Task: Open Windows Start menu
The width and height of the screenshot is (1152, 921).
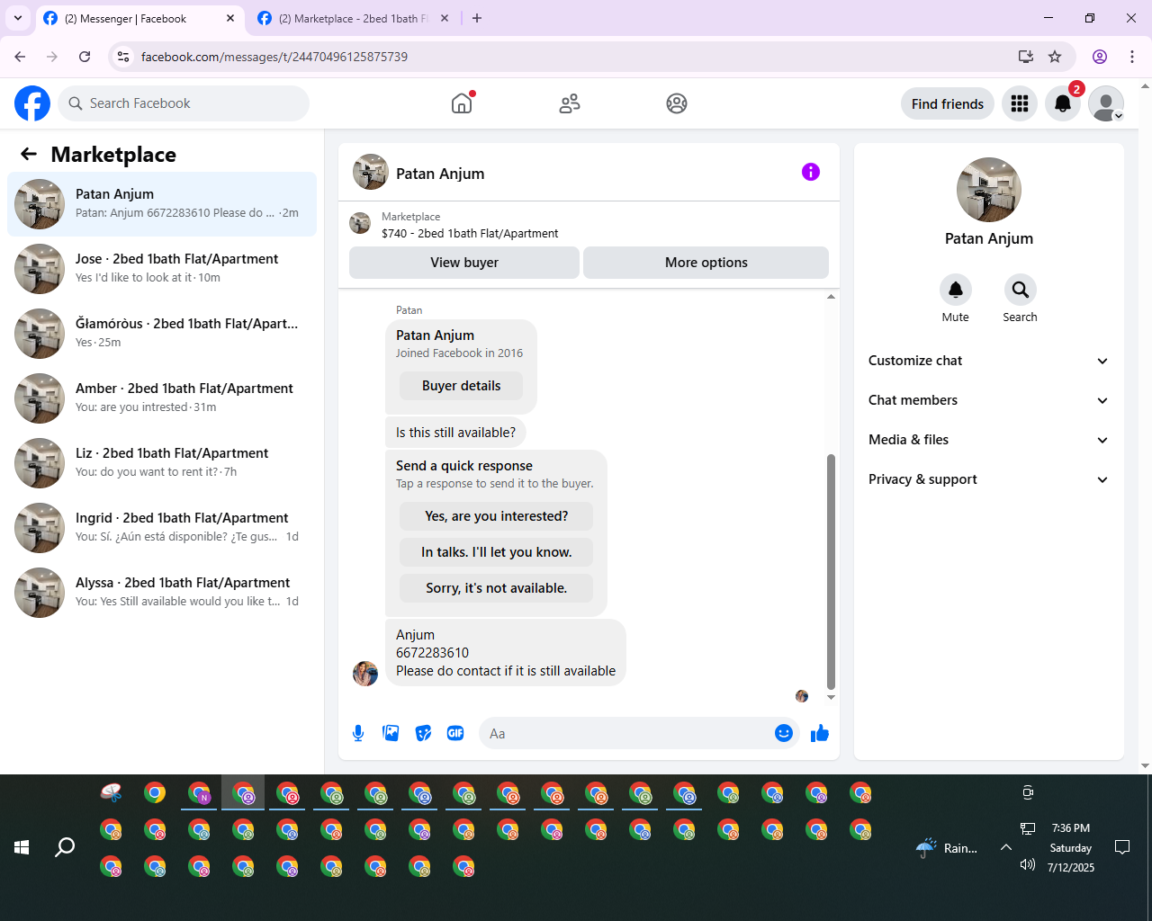Action: pos(22,847)
